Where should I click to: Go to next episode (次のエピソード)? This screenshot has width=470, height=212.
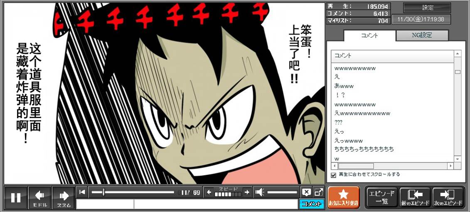448,197
